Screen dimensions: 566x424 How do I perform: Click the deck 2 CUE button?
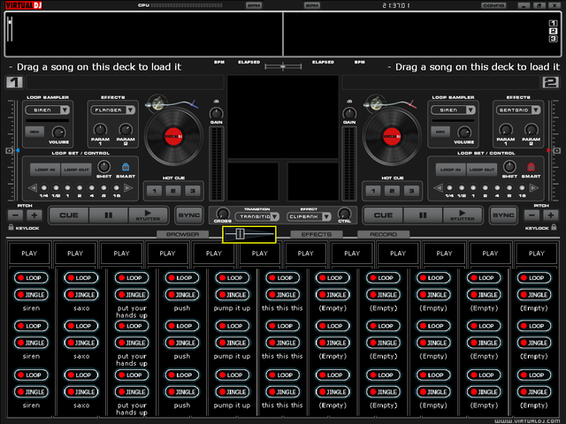(x=383, y=216)
